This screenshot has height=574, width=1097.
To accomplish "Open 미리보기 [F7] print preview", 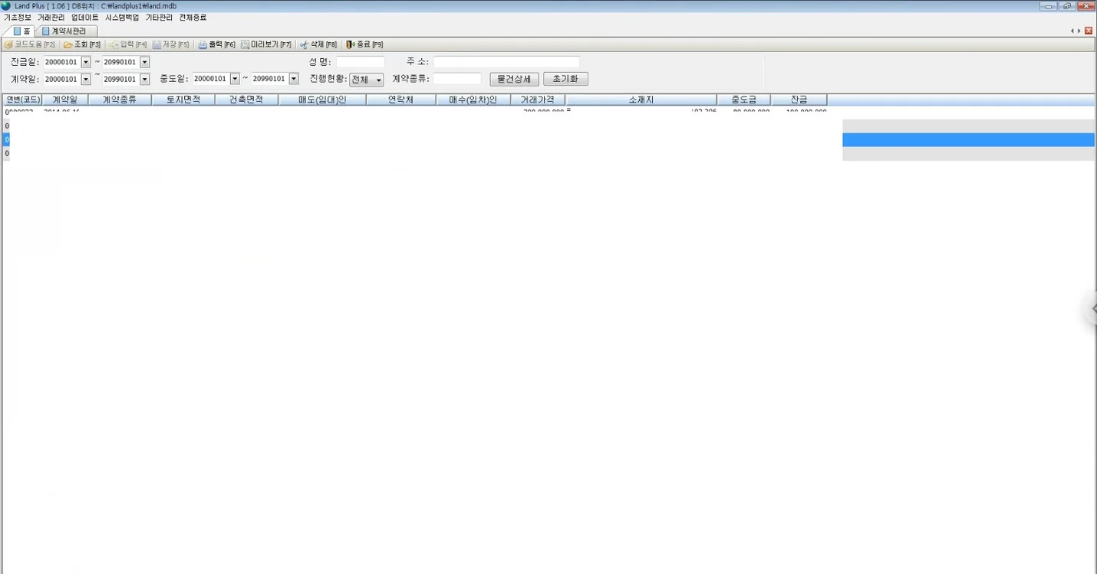I will pos(266,44).
